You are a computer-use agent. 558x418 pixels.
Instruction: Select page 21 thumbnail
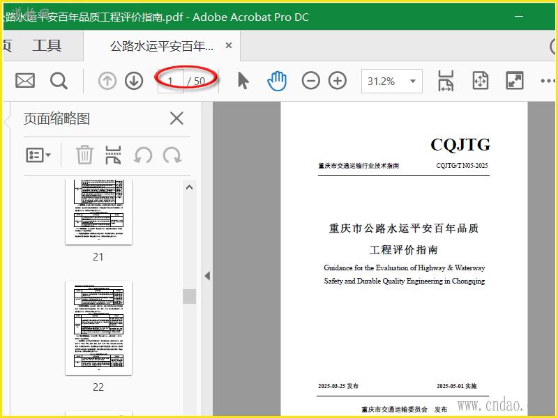pos(98,212)
